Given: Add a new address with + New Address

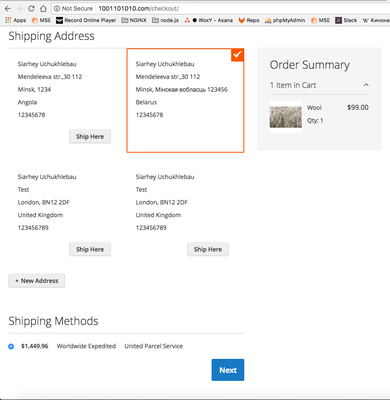Looking at the screenshot, I should coord(37,281).
